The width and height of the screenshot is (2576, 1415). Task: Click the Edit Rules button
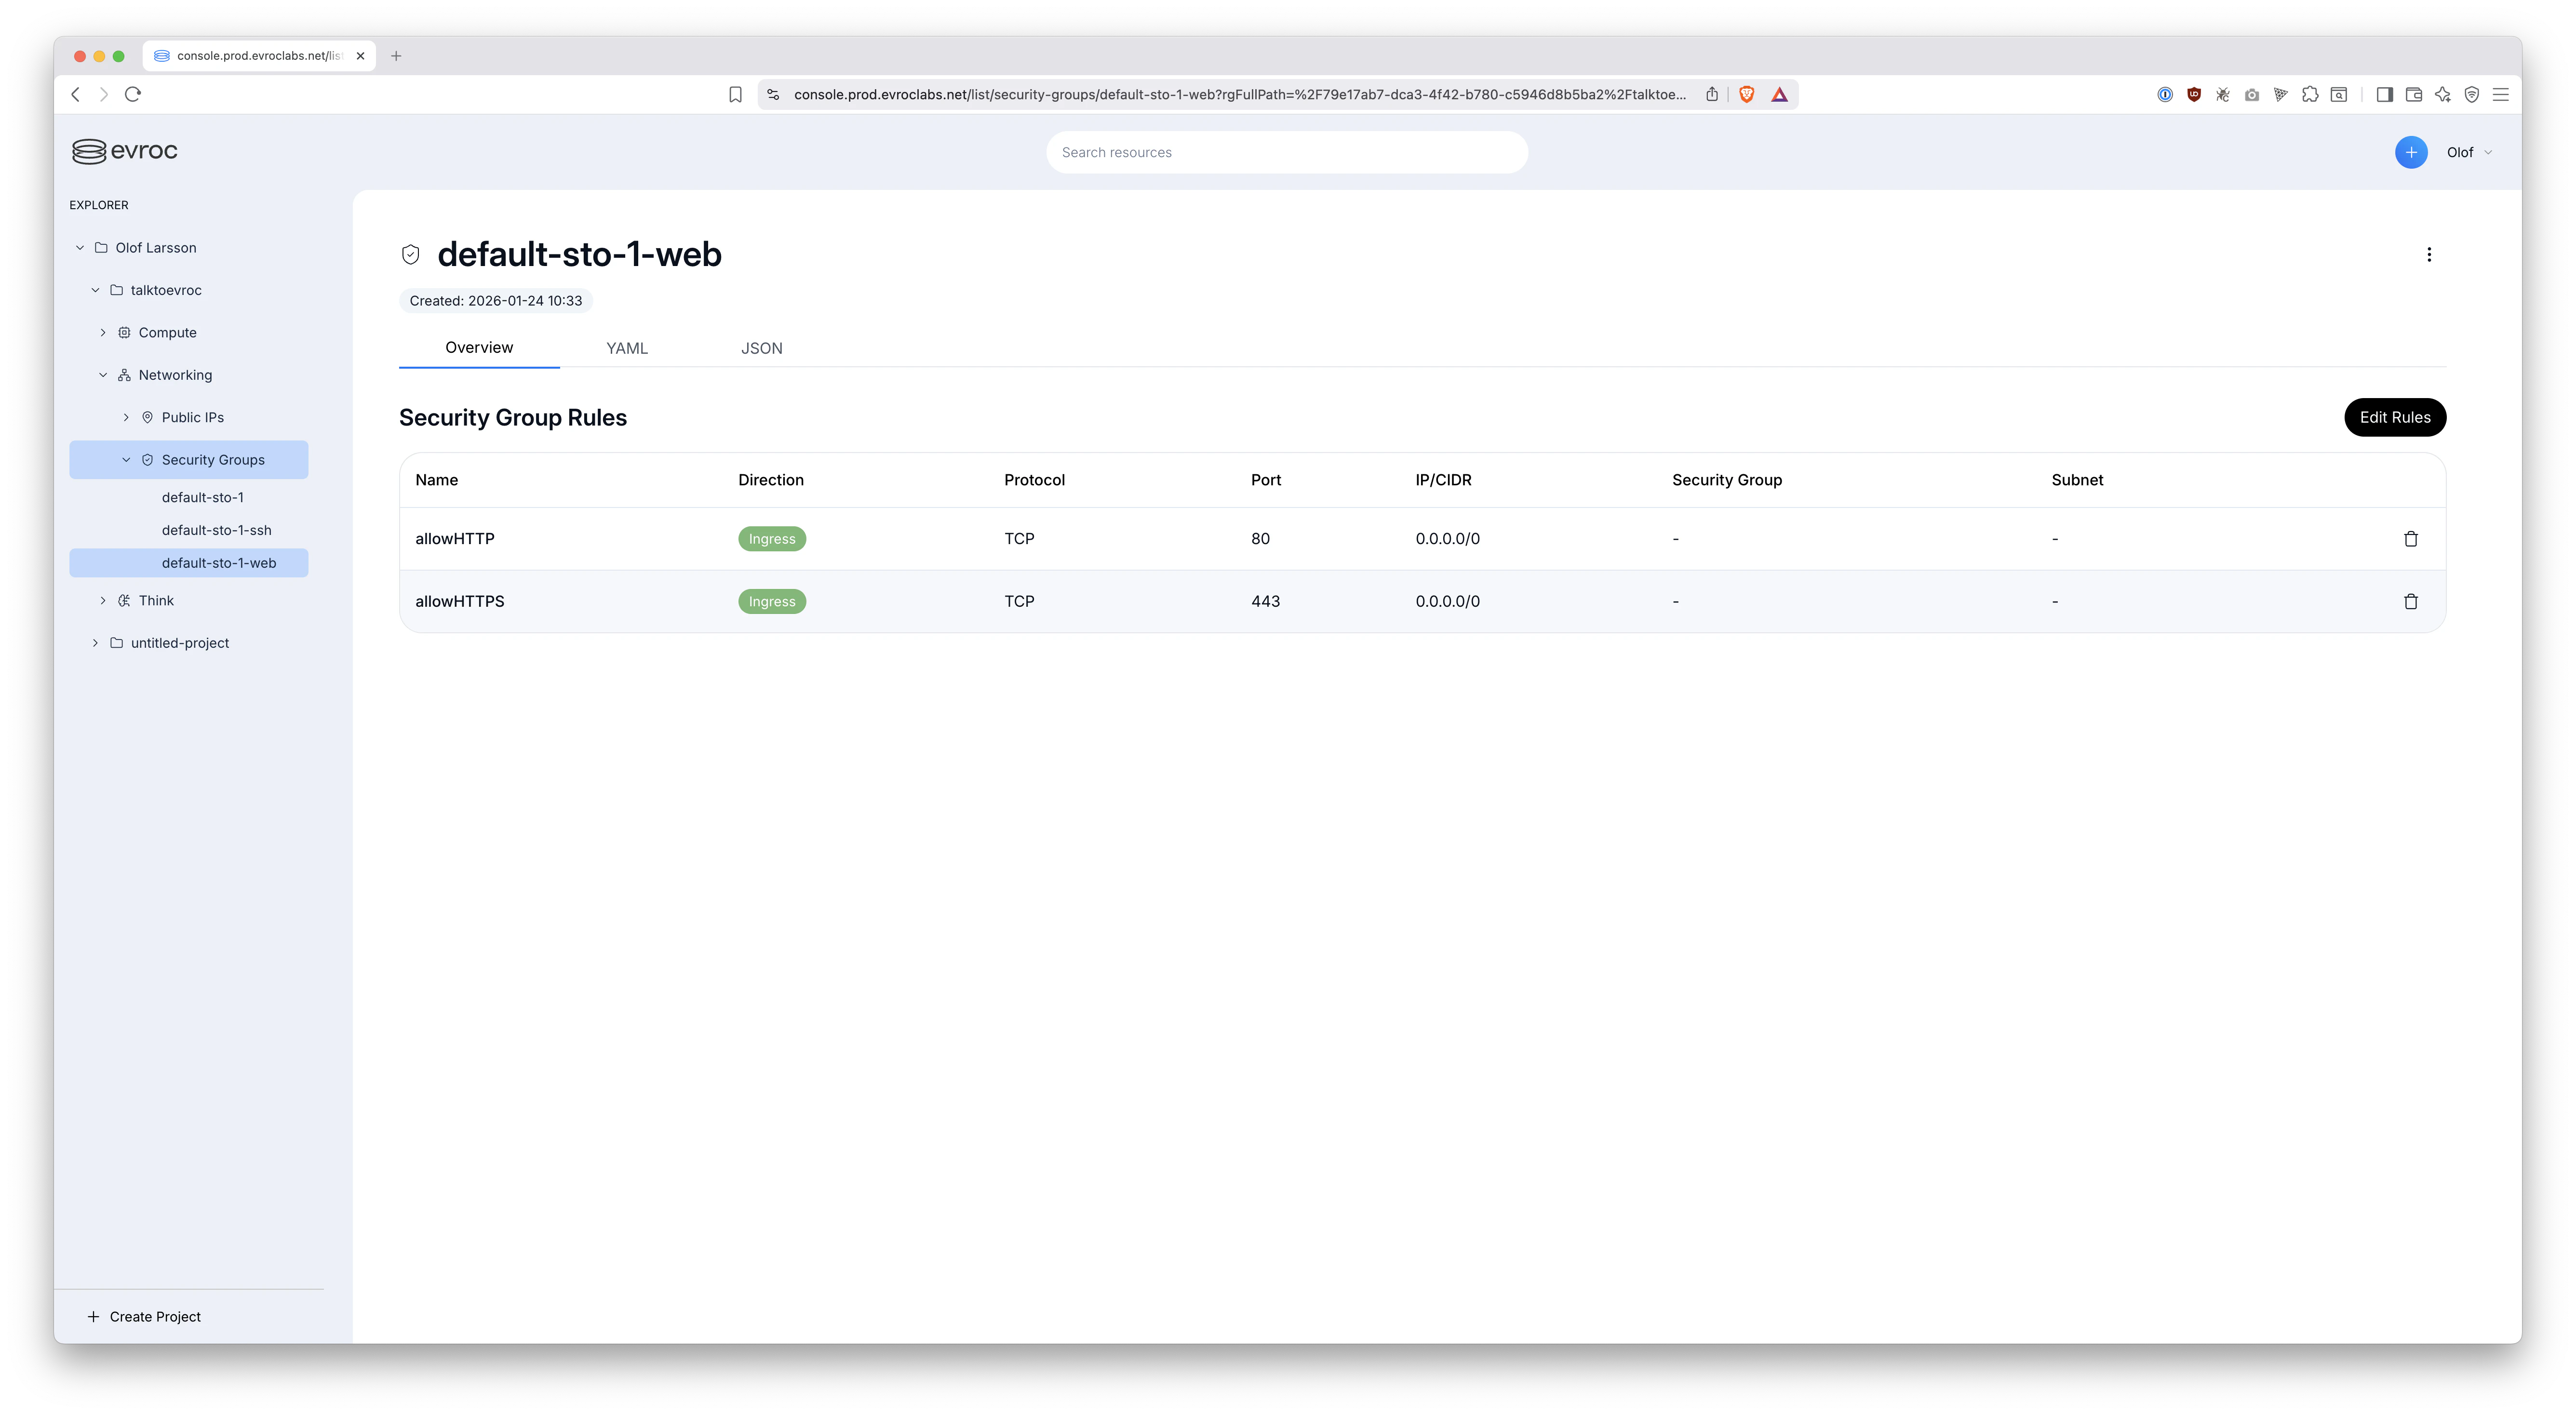coord(2394,417)
